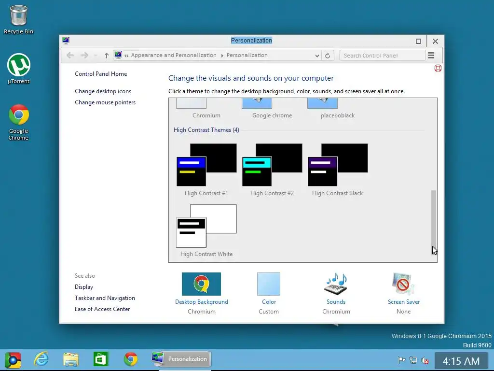494x371 pixels.
Task: Click the 4:15 AM taskbar clock
Action: 461,361
